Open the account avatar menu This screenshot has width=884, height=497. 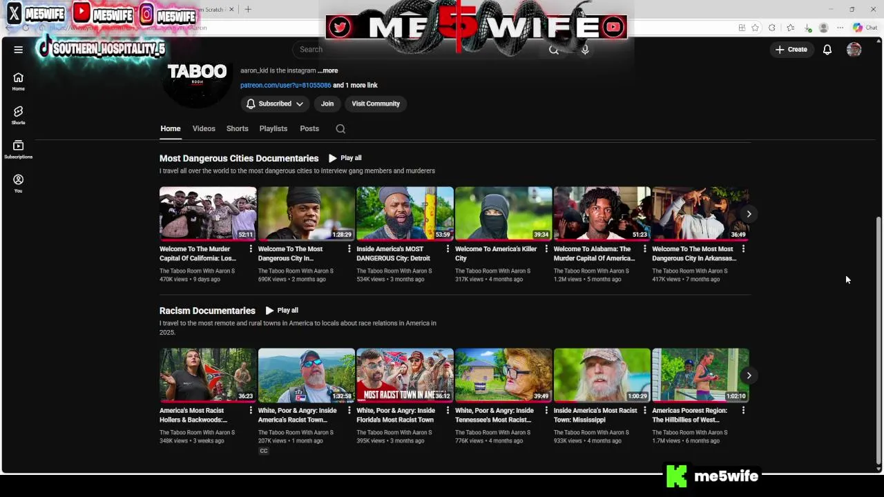click(x=854, y=50)
